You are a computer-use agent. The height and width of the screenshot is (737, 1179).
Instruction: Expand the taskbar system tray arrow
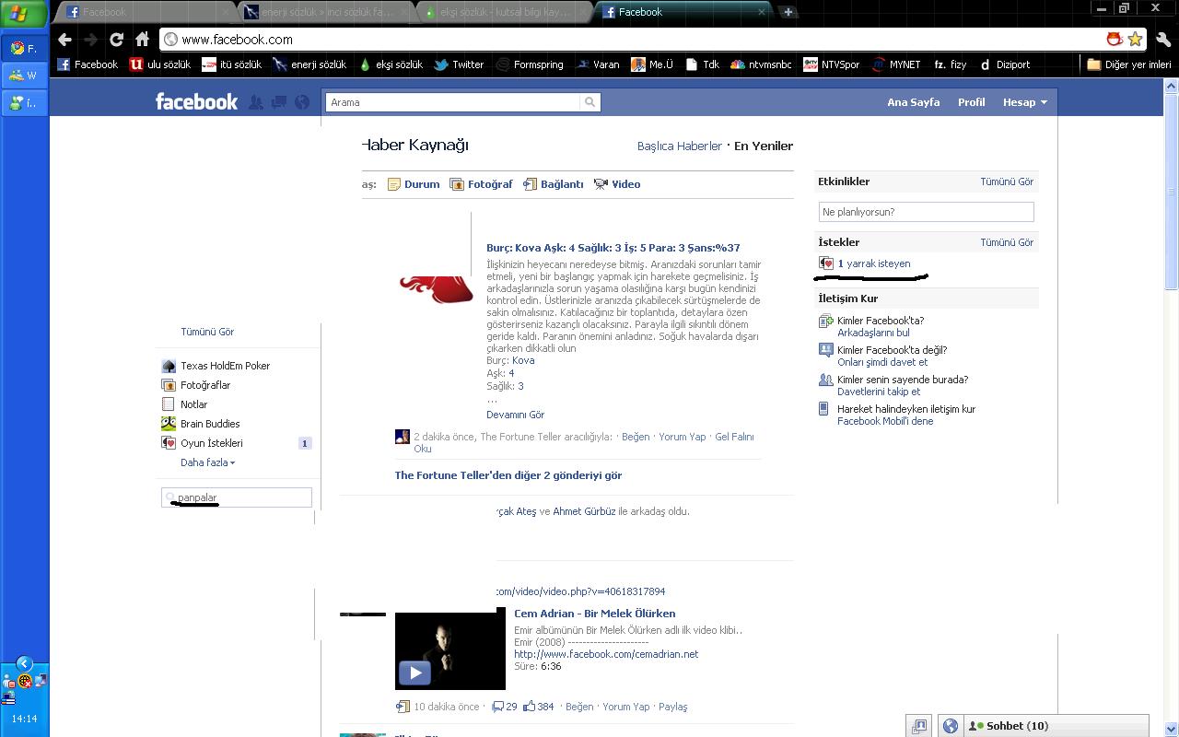24,663
